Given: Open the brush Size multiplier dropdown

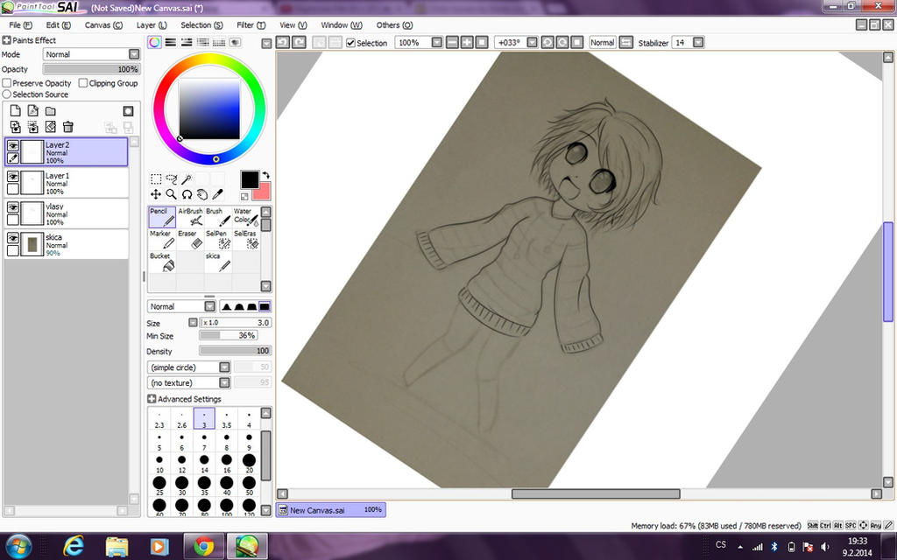Looking at the screenshot, I should (193, 322).
